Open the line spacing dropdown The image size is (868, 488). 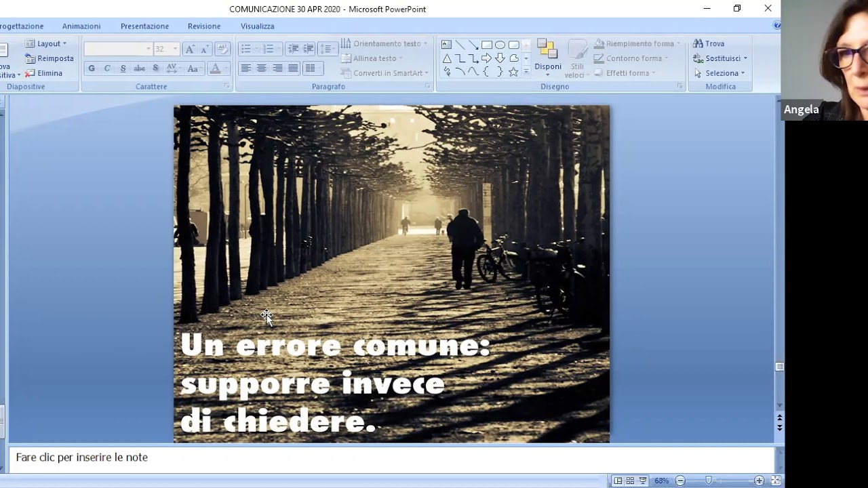pyautogui.click(x=328, y=49)
